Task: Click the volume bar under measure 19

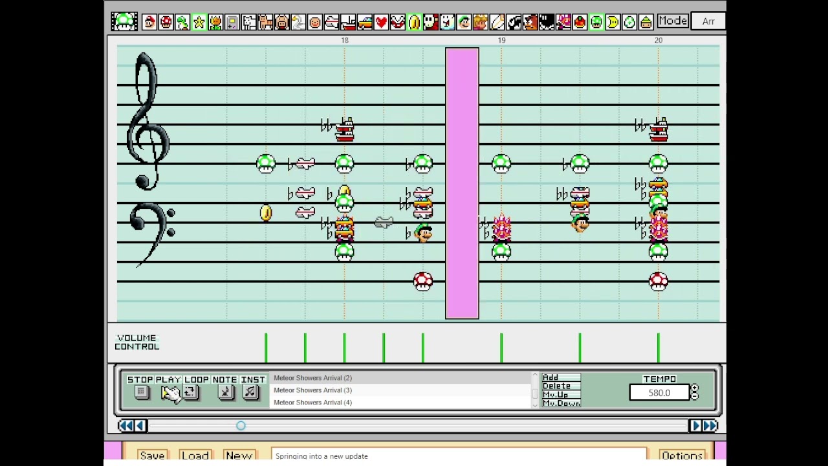Action: pyautogui.click(x=501, y=348)
